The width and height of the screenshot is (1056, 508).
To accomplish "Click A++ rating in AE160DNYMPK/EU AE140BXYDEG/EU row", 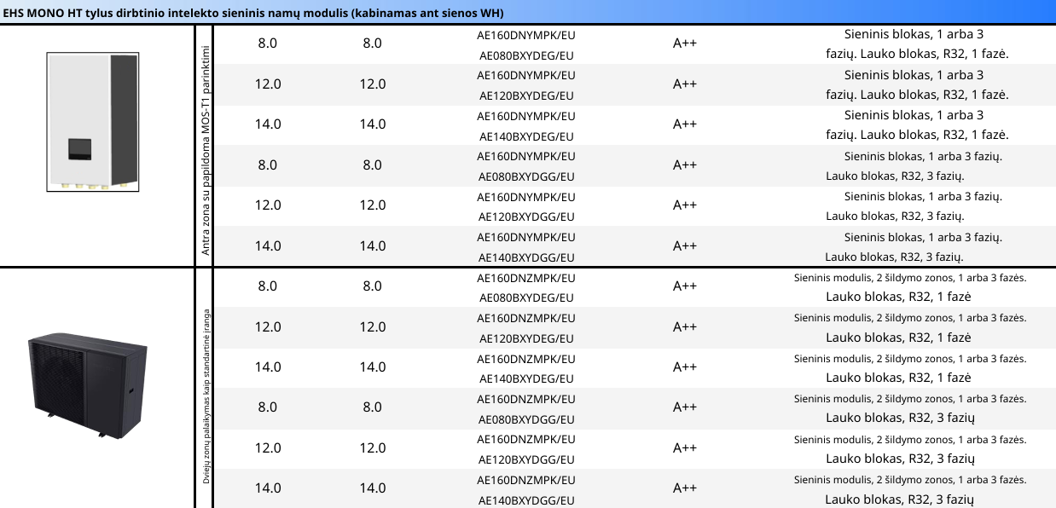I will 685,124.
